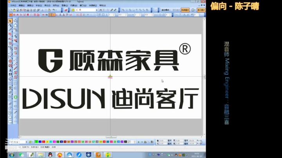Open dropdown next to palette icon before swatch 1

click(33, 142)
